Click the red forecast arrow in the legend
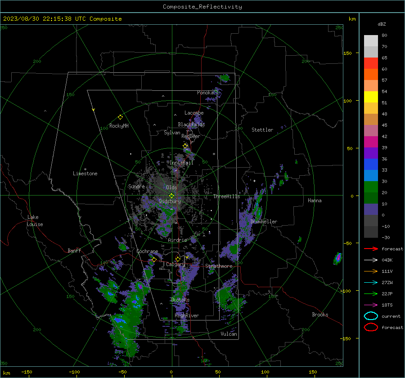405x378 pixels. pyautogui.click(x=371, y=249)
